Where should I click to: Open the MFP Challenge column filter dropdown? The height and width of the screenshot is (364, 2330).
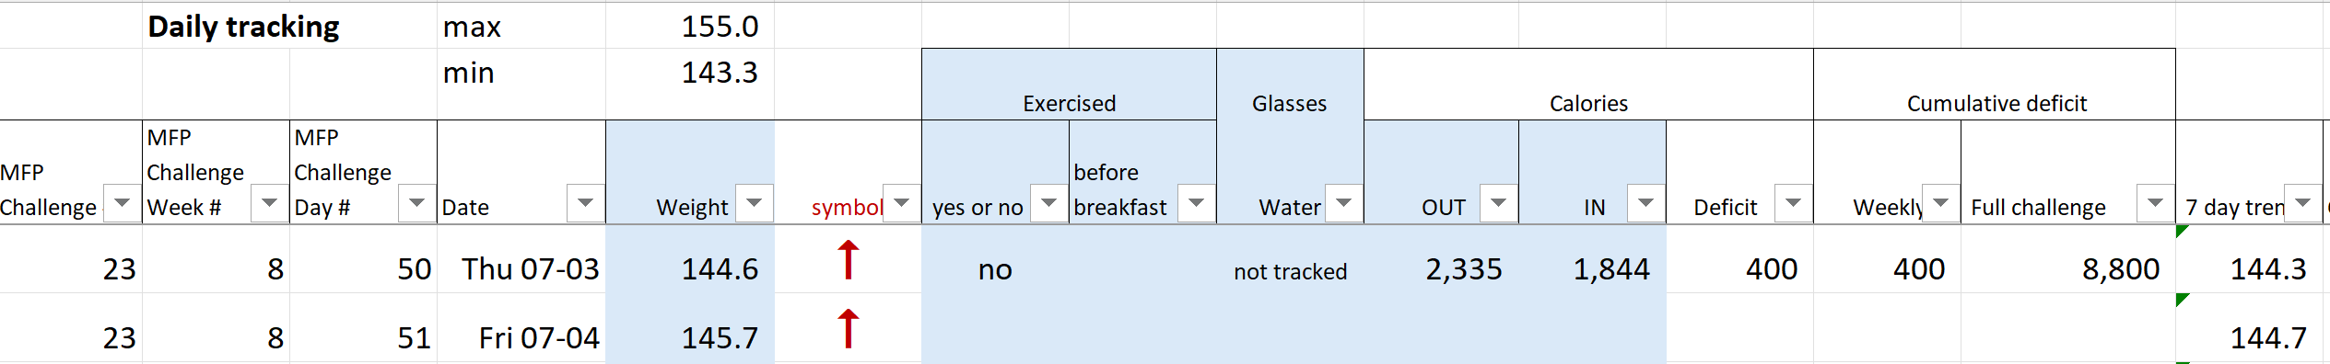(x=122, y=203)
